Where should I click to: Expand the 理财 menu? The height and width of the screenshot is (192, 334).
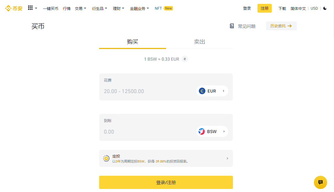[119, 8]
